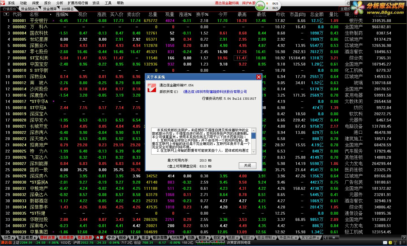Open the 报价 menu

48,3
